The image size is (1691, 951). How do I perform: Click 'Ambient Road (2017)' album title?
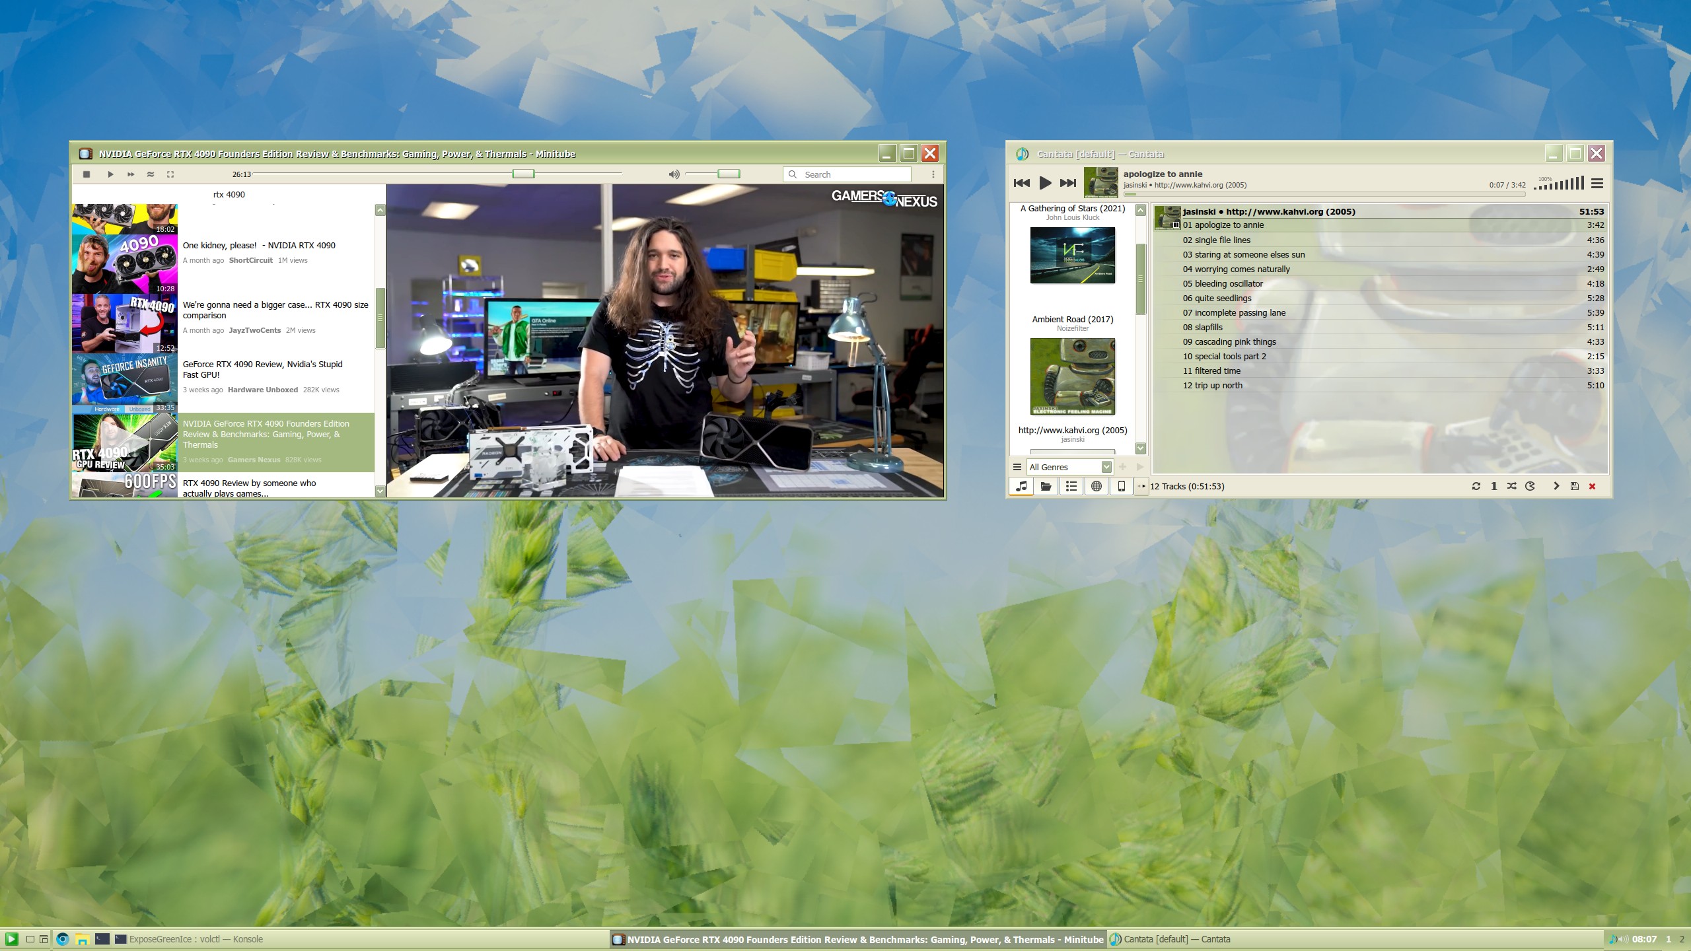1073,319
